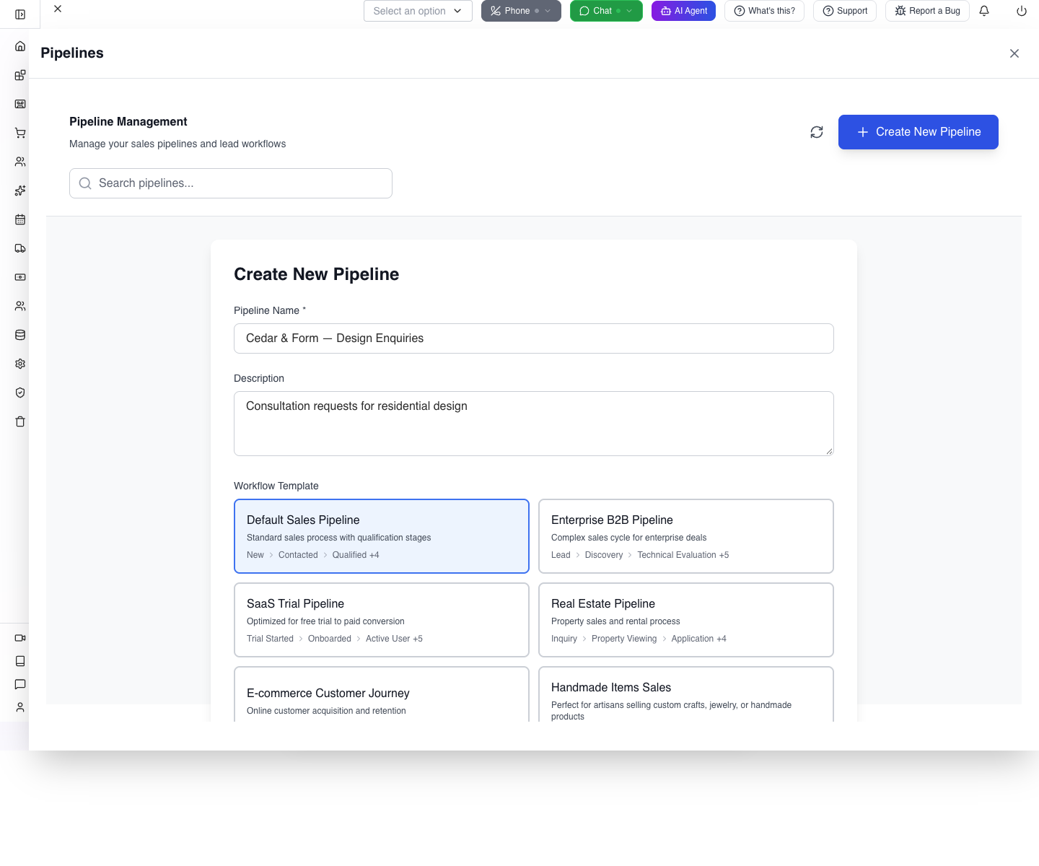Image resolution: width=1039 pixels, height=866 pixels.
Task: Open the shield security sidebar icon
Action: pos(20,393)
